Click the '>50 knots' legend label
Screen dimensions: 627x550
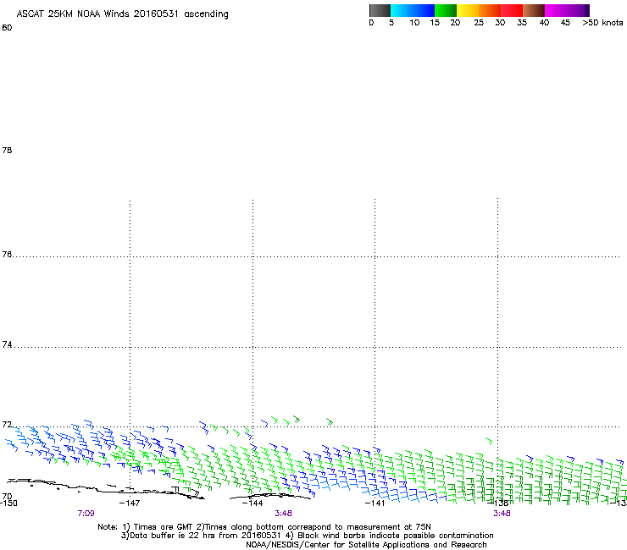[602, 23]
